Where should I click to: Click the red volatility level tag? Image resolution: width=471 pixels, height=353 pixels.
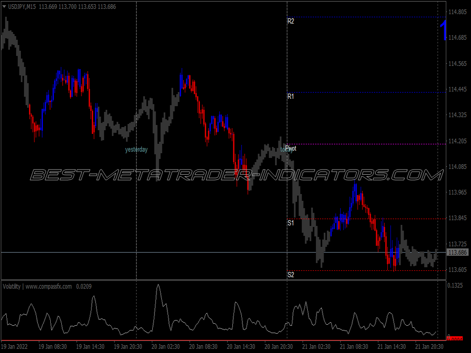pyautogui.click(x=455, y=339)
